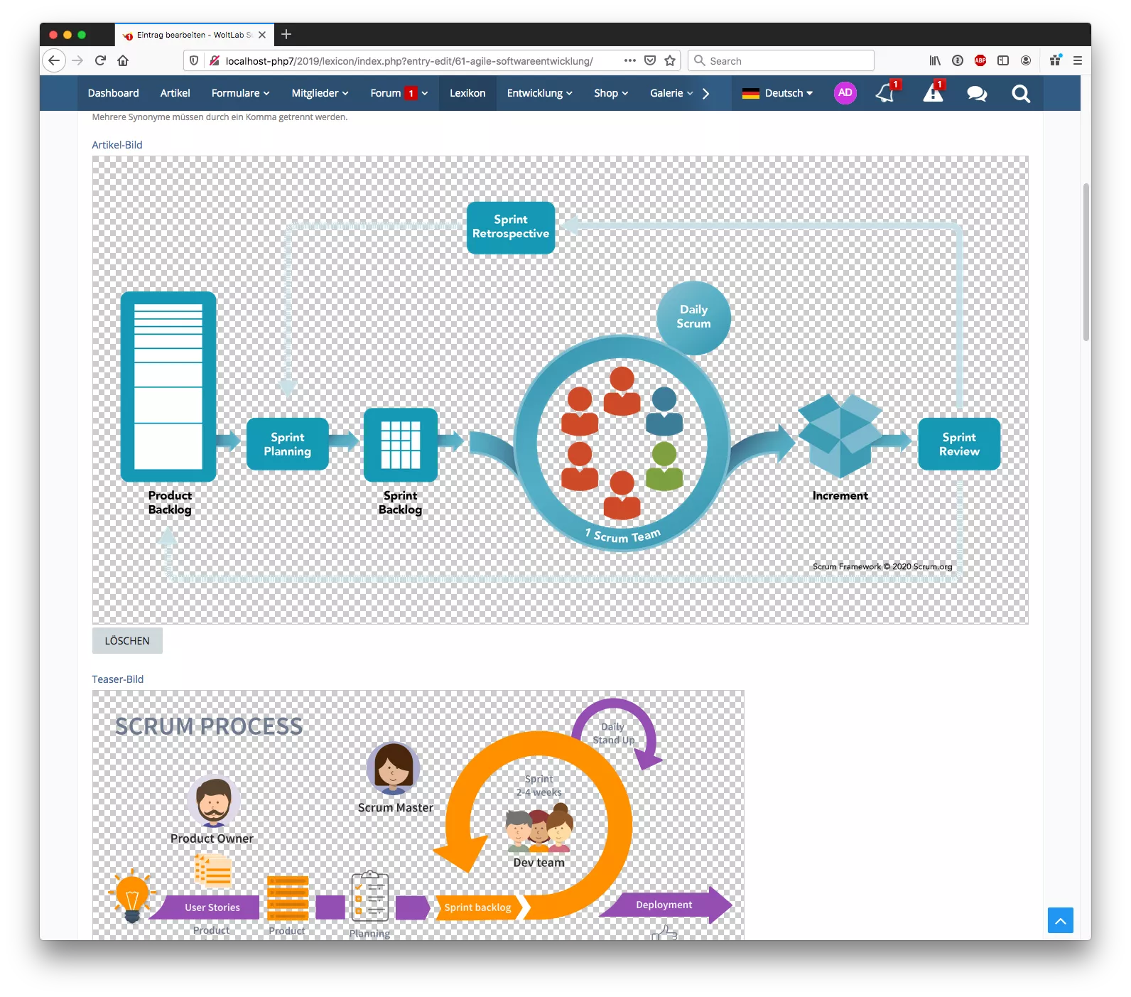Open the moderation warning triangle icon
Image resolution: width=1131 pixels, height=997 pixels.
933,93
